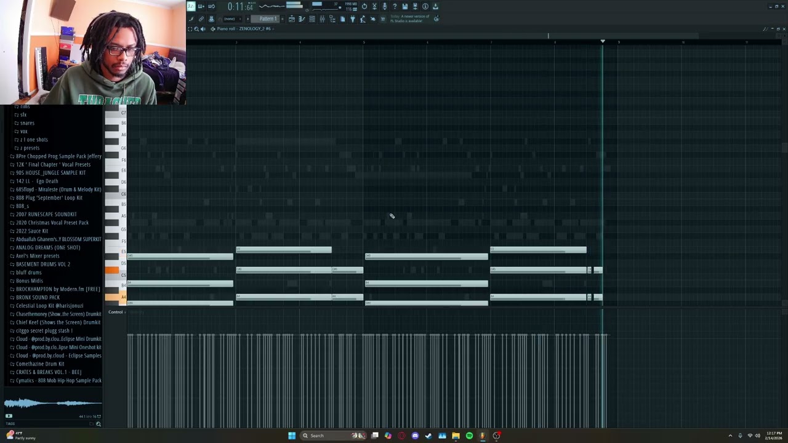Click the tempo tapper icon
The image size is (788, 443).
click(363, 19)
